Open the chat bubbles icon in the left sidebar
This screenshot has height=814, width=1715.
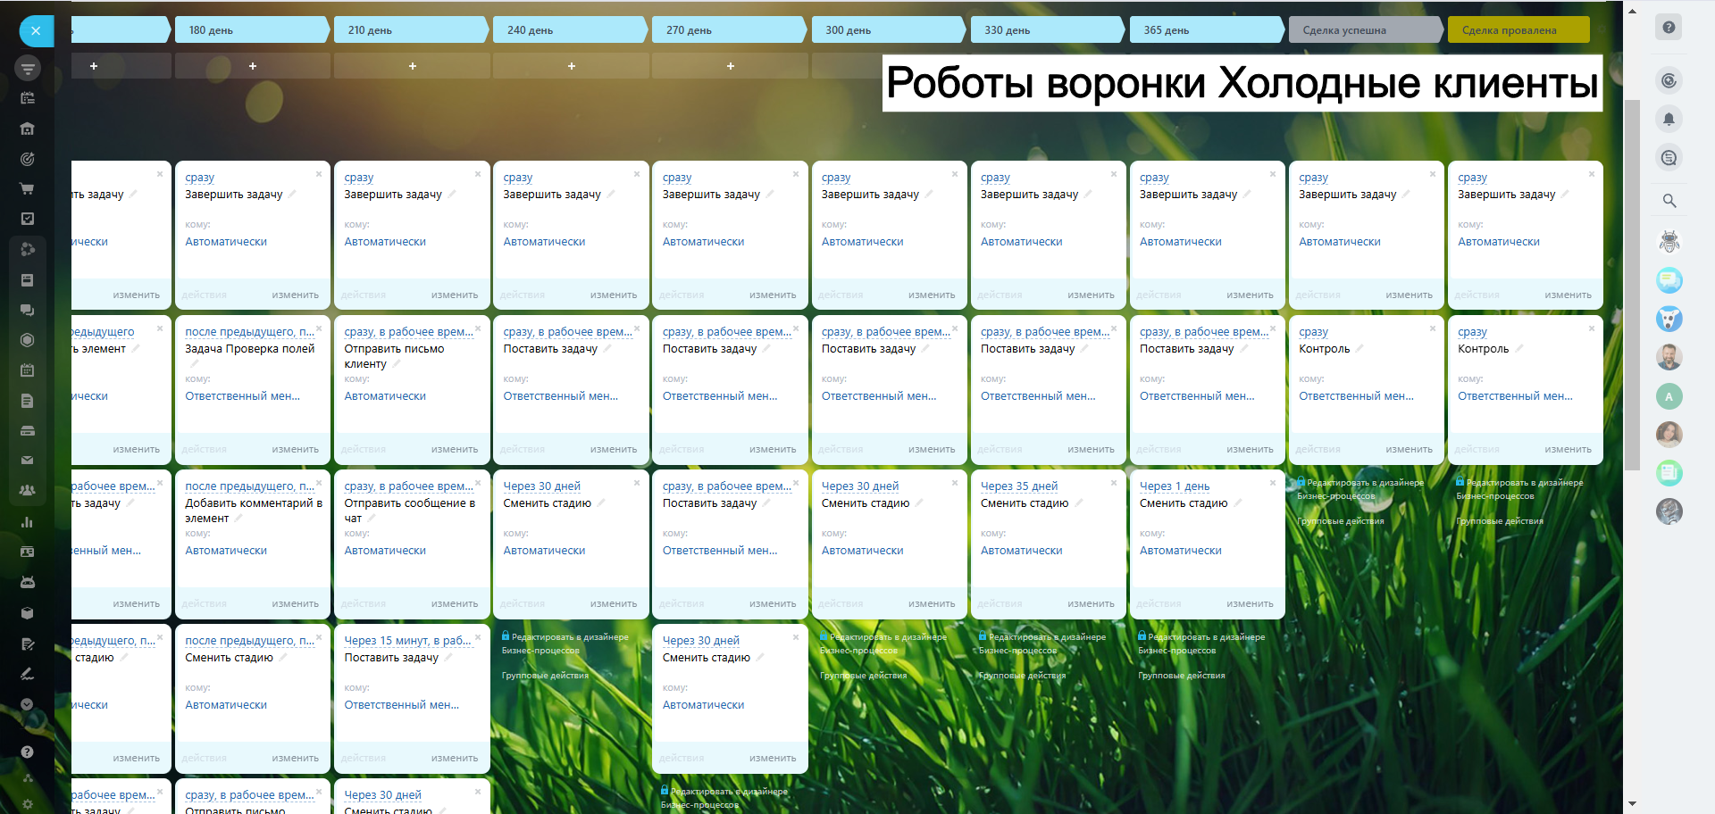(x=28, y=310)
